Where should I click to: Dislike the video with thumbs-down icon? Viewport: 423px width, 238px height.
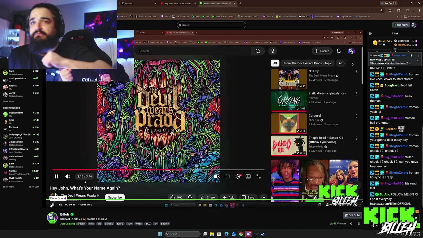click(x=190, y=198)
